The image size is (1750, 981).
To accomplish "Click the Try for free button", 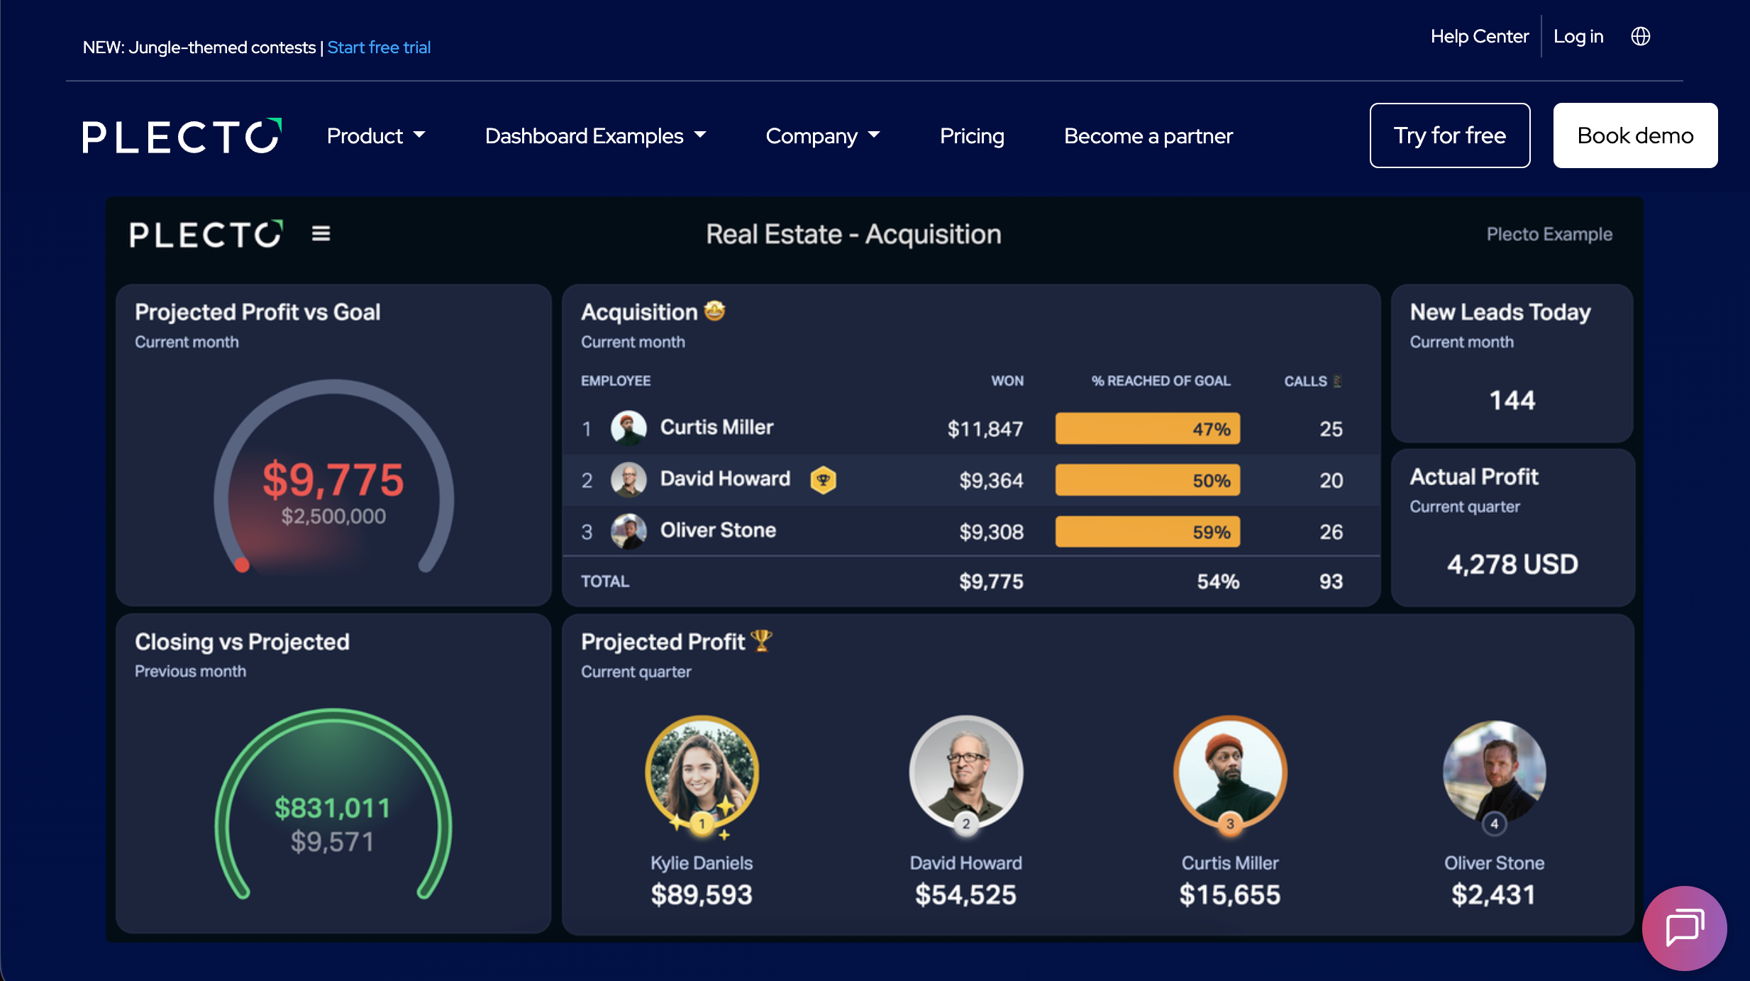I will click(1449, 135).
